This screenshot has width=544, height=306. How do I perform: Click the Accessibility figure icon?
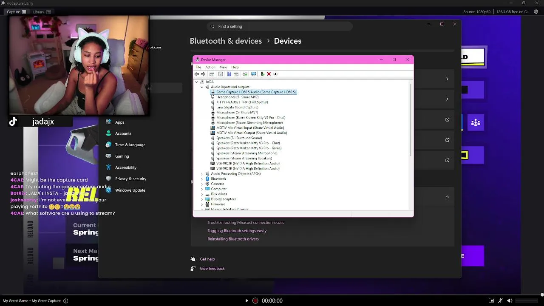(108, 167)
